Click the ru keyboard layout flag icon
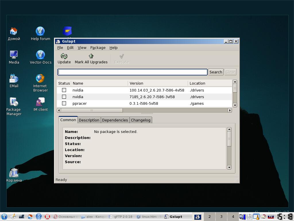The height and width of the screenshot is (221, 294). click(270, 217)
